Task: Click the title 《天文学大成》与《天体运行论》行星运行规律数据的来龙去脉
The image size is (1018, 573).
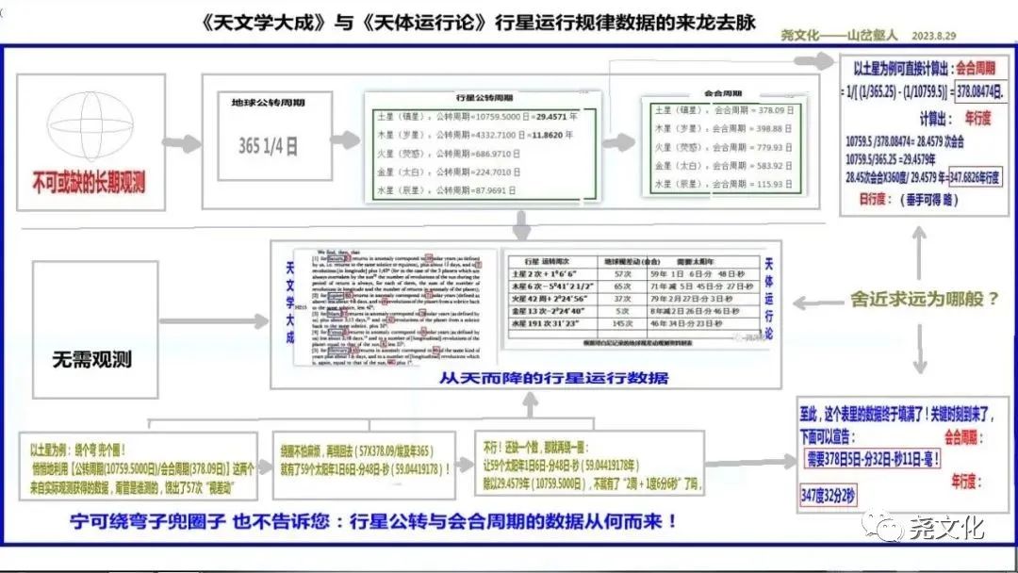Action: point(479,23)
